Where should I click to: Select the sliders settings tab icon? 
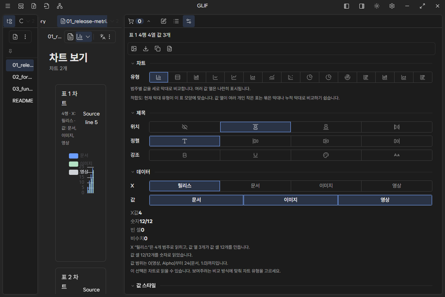pyautogui.click(x=189, y=21)
